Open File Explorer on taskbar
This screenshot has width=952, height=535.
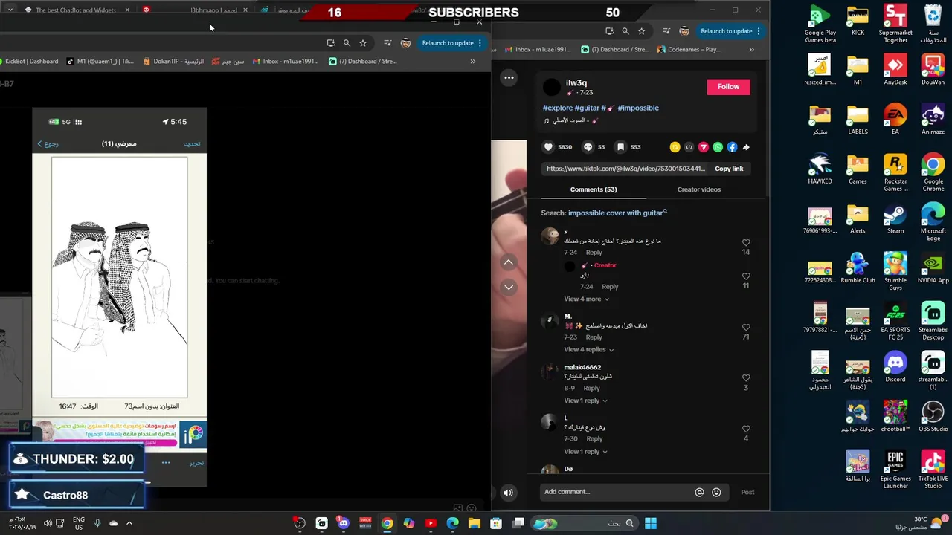pyautogui.click(x=474, y=523)
